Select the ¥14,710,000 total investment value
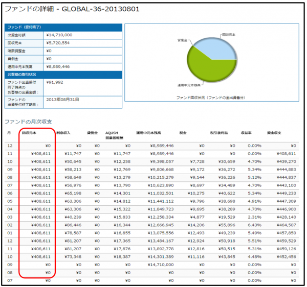 pyautogui.click(x=59, y=35)
